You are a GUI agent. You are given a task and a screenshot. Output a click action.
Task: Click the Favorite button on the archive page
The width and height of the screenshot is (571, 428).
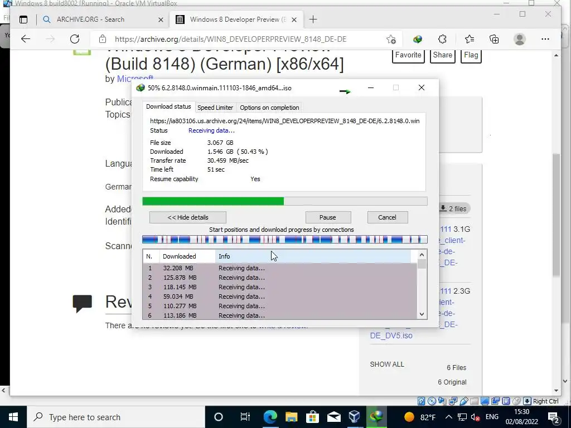pyautogui.click(x=408, y=56)
